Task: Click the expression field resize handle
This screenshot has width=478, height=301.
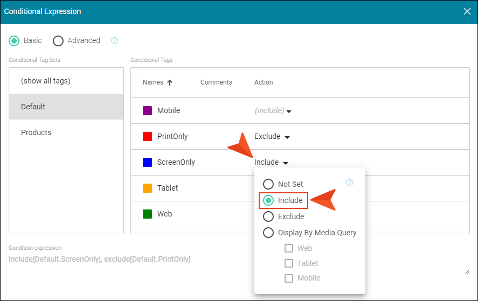Action: click(467, 272)
